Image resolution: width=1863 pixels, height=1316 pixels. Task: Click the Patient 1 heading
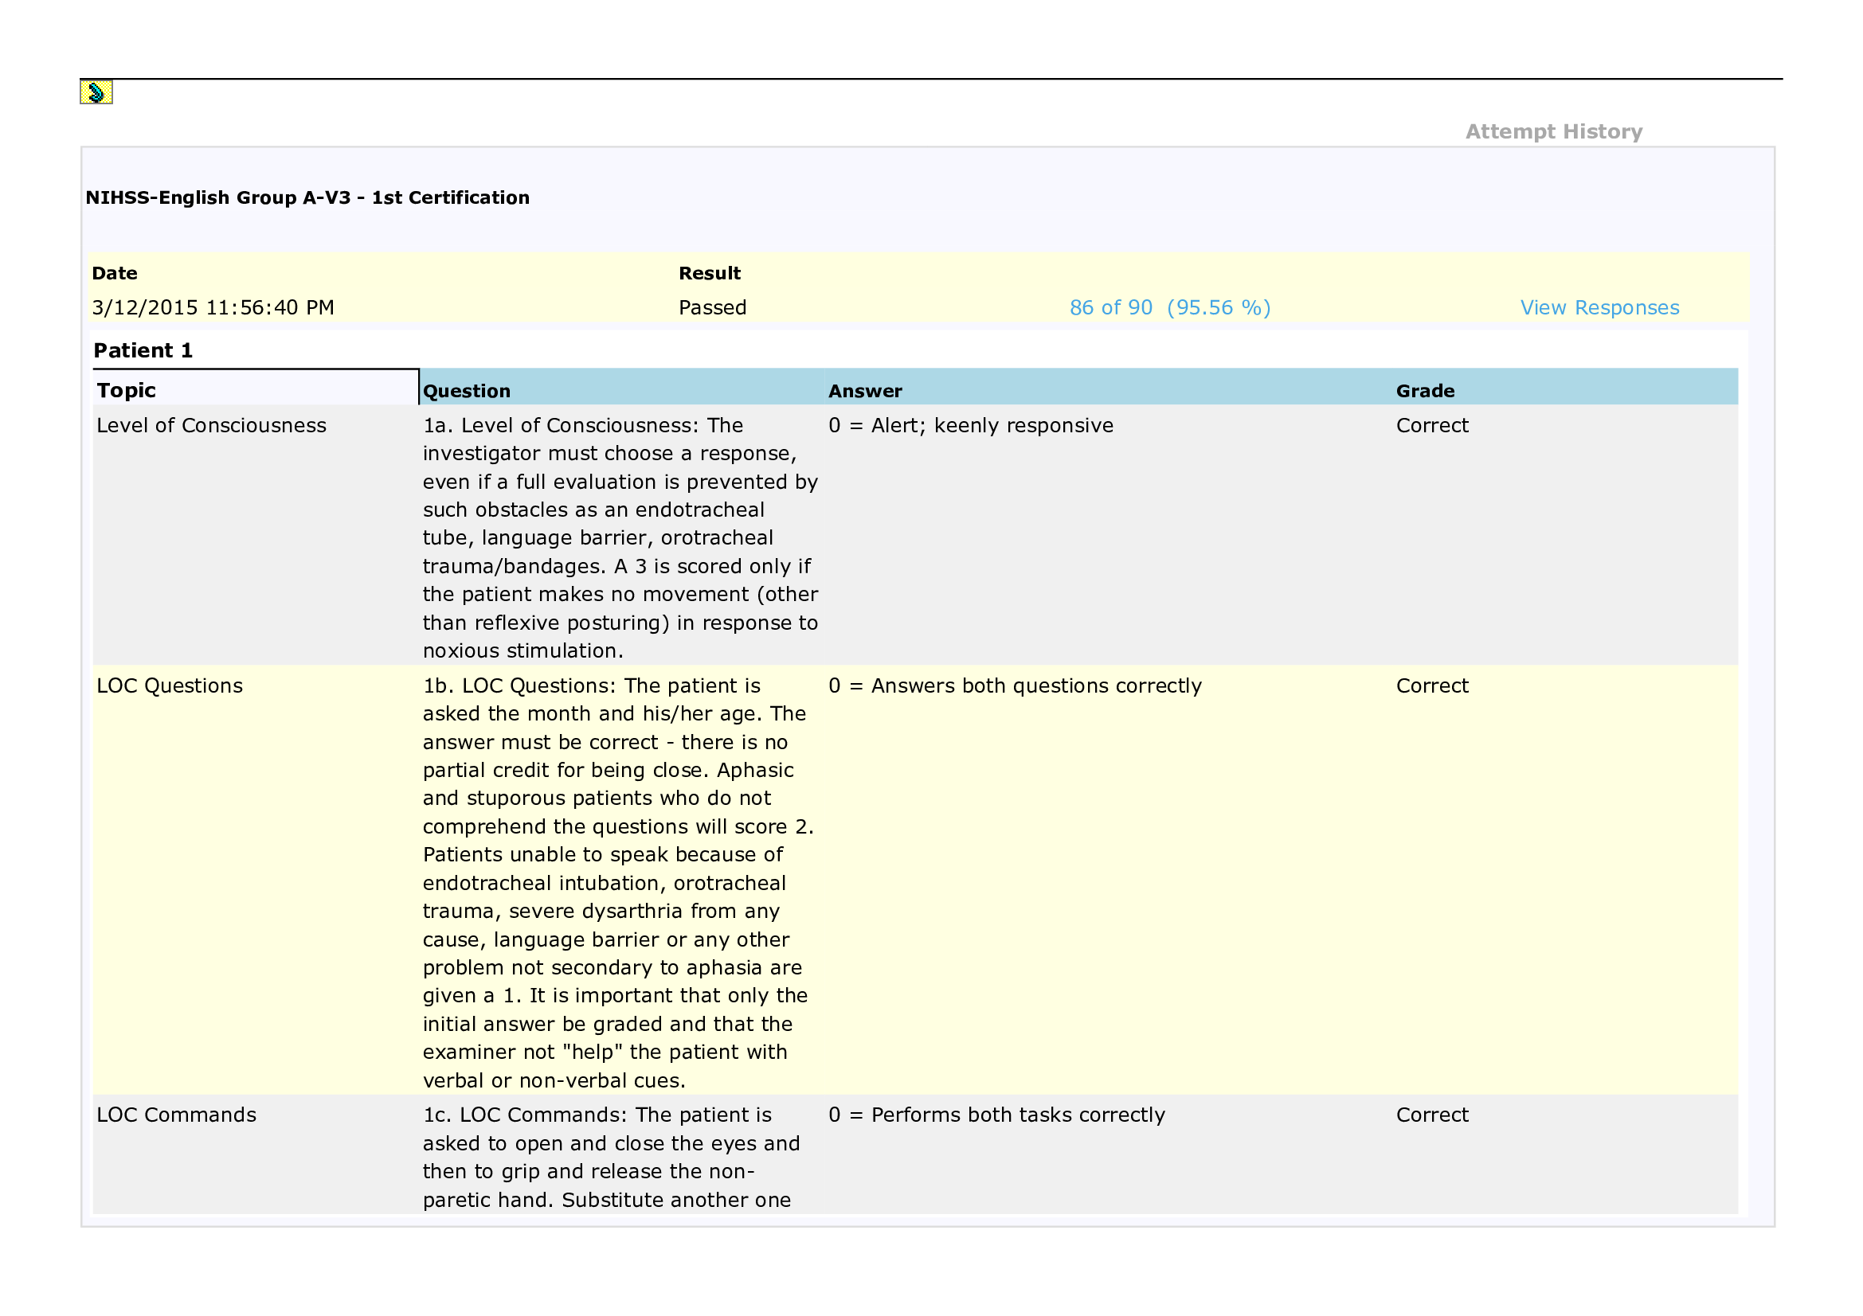143,350
